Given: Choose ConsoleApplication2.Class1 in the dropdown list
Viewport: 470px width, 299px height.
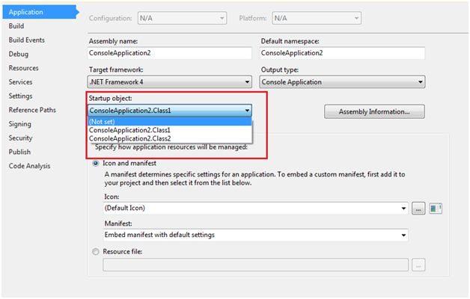Looking at the screenshot, I should point(130,130).
